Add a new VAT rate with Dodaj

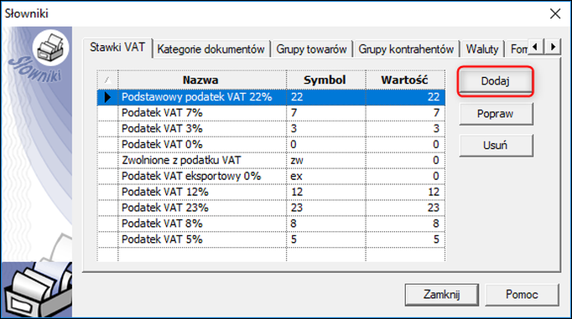pos(495,81)
